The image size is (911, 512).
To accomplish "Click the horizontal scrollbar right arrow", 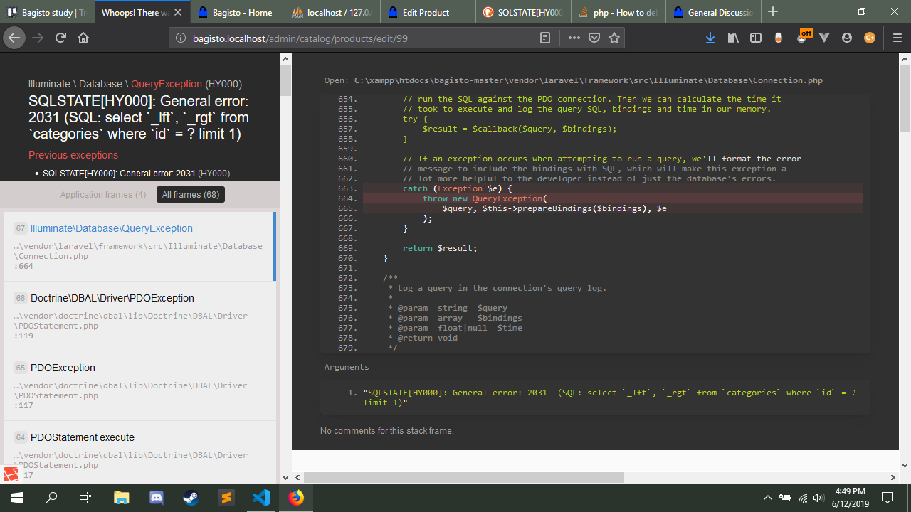I will (x=894, y=477).
